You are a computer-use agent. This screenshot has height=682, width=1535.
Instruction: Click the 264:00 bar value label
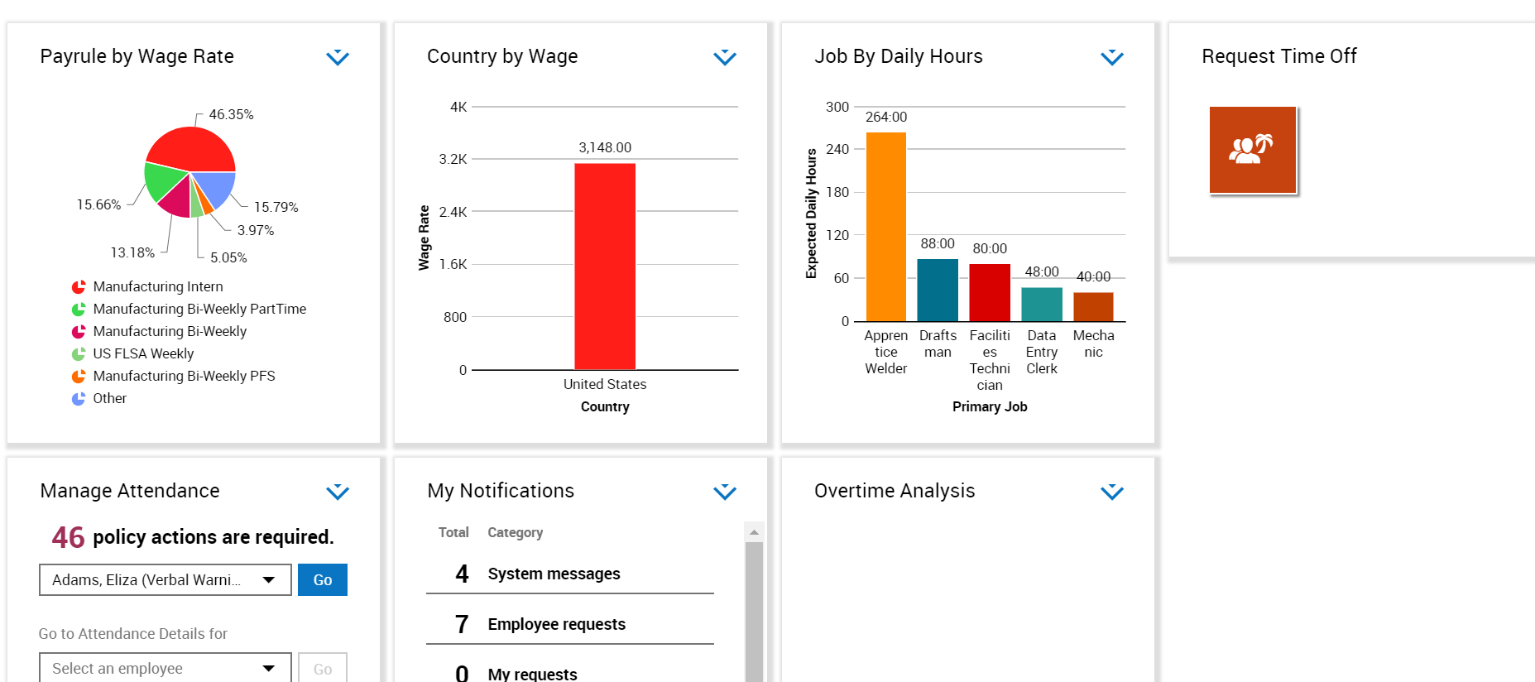(x=886, y=118)
